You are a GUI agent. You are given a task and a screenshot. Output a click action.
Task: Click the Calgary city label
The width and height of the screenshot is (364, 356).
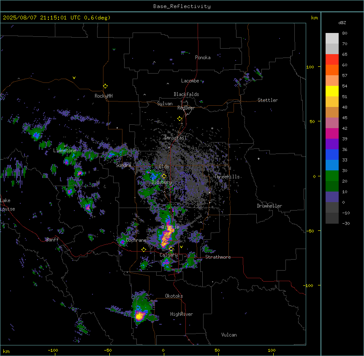click(168, 255)
